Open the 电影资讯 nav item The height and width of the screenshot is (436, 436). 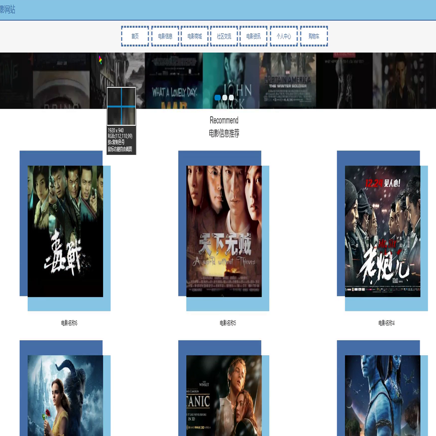click(253, 36)
